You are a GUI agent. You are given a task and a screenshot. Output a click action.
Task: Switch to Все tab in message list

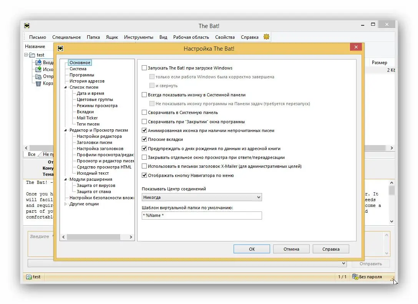[x=32, y=154]
